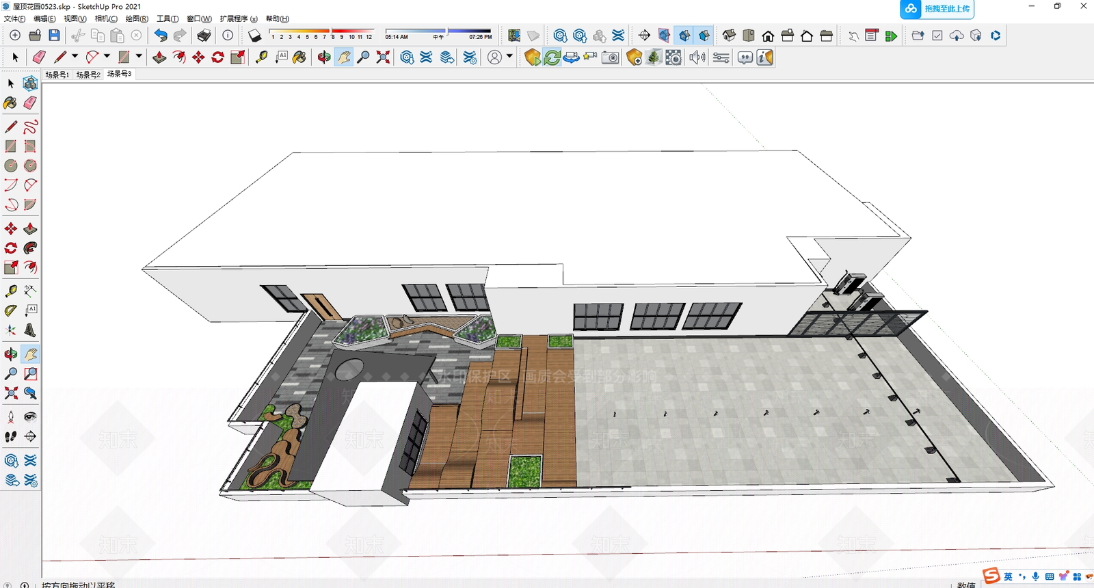Switch to scene tab 场景号1
The image size is (1094, 588).
(57, 75)
